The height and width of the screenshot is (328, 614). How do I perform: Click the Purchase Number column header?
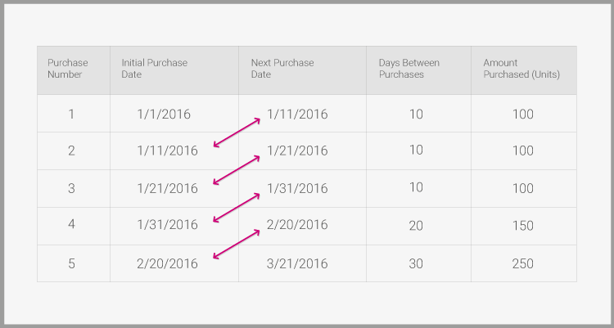(68, 69)
